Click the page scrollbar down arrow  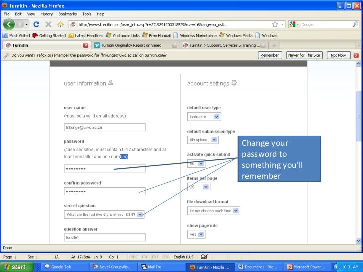tap(358, 241)
